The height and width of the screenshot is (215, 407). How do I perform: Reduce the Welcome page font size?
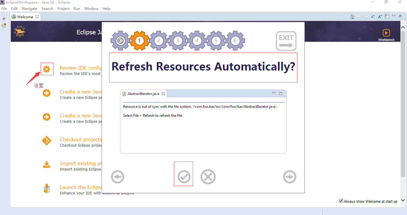click(373, 17)
